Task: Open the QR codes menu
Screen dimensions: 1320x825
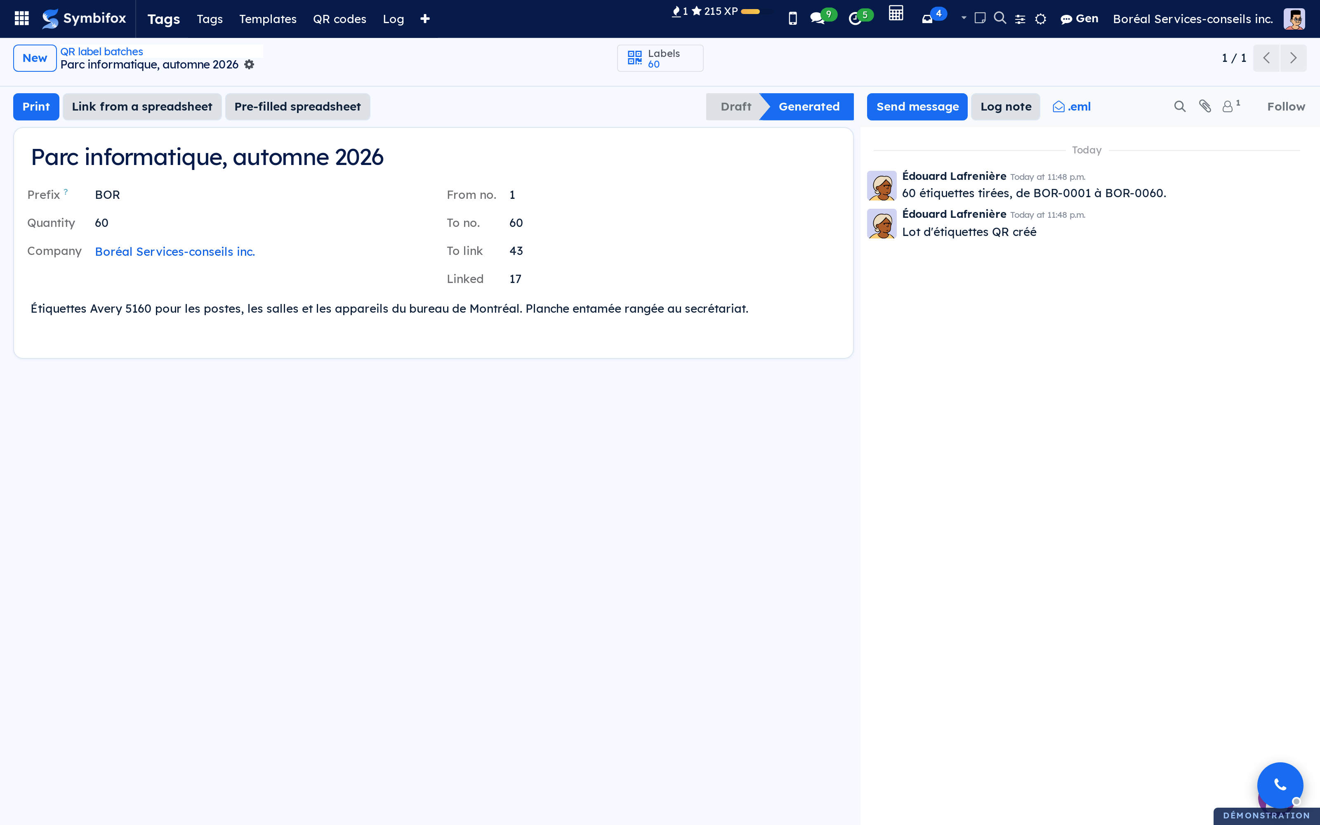Action: pyautogui.click(x=339, y=19)
